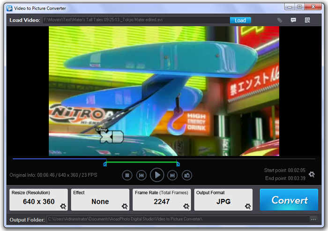
Task: Click the JPG output format value
Action: tap(223, 201)
